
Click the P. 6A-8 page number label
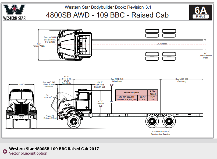pos(201,17)
